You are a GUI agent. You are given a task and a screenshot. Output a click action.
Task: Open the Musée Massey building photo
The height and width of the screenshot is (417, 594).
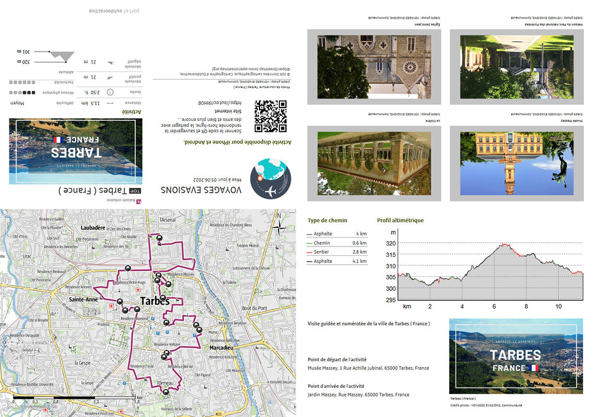point(517,163)
